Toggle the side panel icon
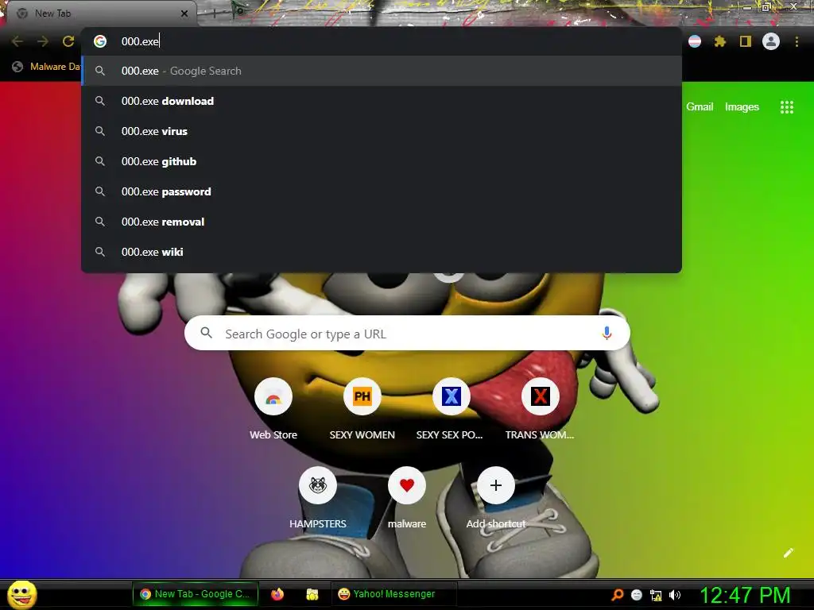814x610 pixels. coord(746,41)
